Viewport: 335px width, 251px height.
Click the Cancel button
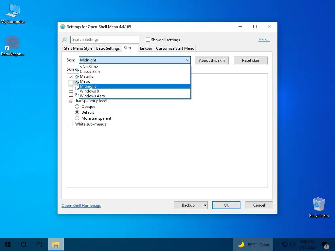point(259,205)
